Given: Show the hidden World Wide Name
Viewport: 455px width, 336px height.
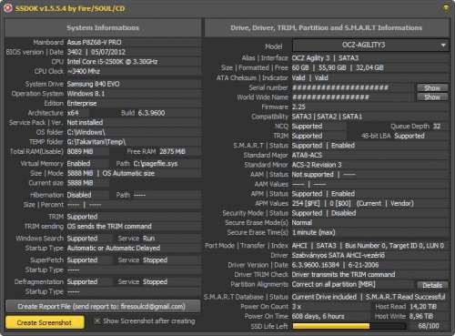Looking at the screenshot, I should (432, 97).
